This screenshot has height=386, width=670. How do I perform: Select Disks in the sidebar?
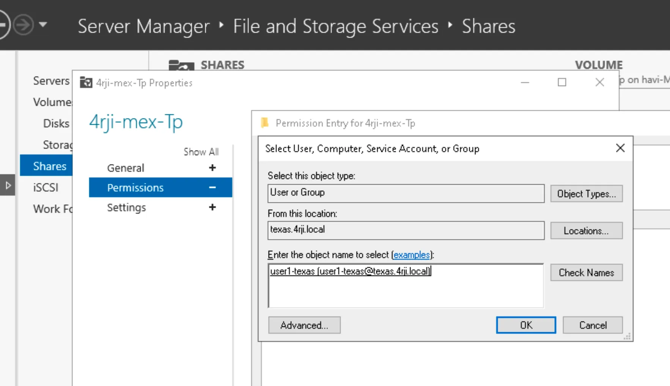[x=56, y=124]
